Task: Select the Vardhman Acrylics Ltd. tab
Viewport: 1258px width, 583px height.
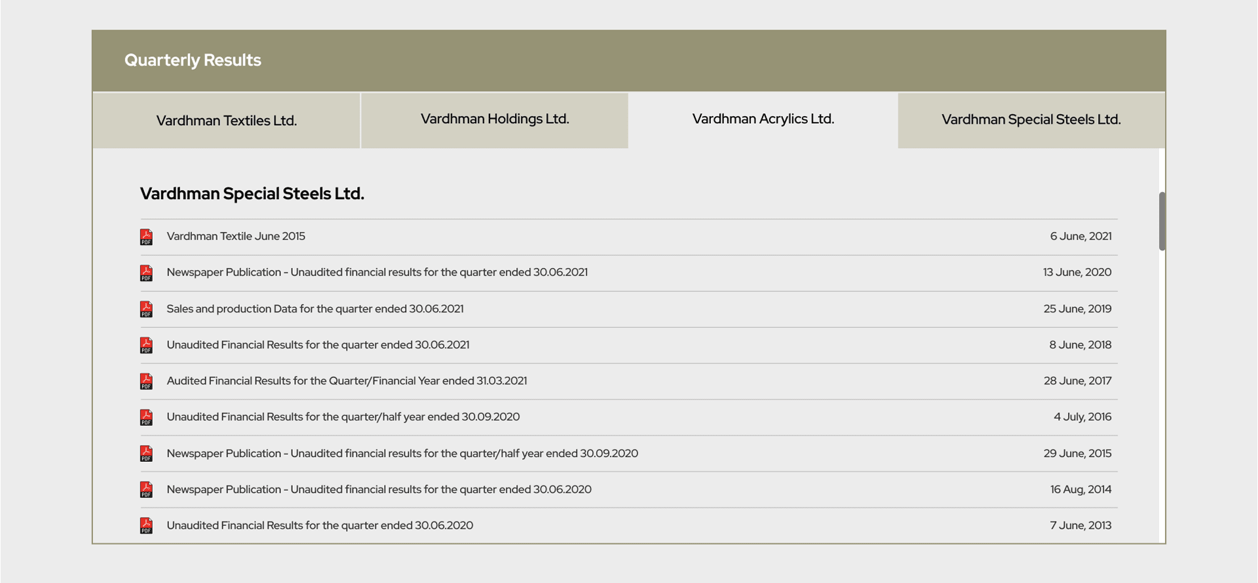Action: click(763, 119)
